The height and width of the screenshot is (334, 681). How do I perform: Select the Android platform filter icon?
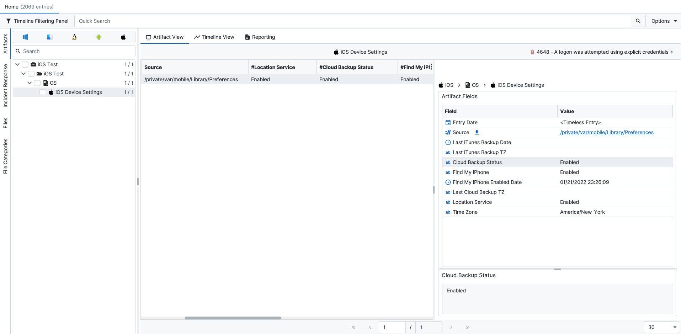(99, 37)
